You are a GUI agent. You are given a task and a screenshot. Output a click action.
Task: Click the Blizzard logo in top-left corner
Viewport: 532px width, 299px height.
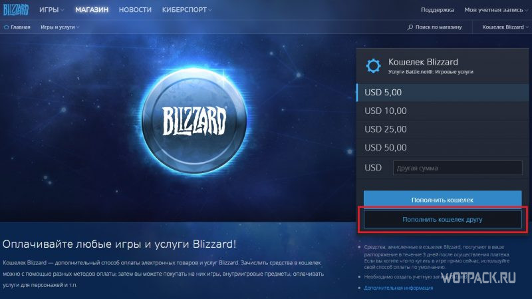(x=15, y=9)
